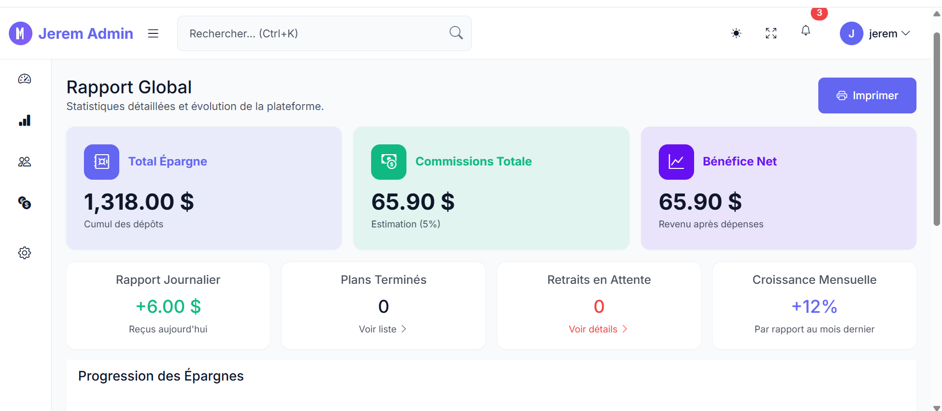Viewport: 942px width, 411px height.
Task: Click the Jerem Admin logo icon
Action: point(21,33)
